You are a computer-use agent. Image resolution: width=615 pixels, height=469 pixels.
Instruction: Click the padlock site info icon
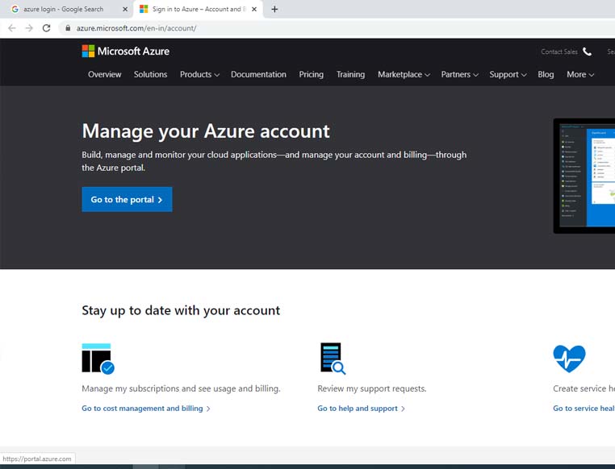tap(68, 28)
